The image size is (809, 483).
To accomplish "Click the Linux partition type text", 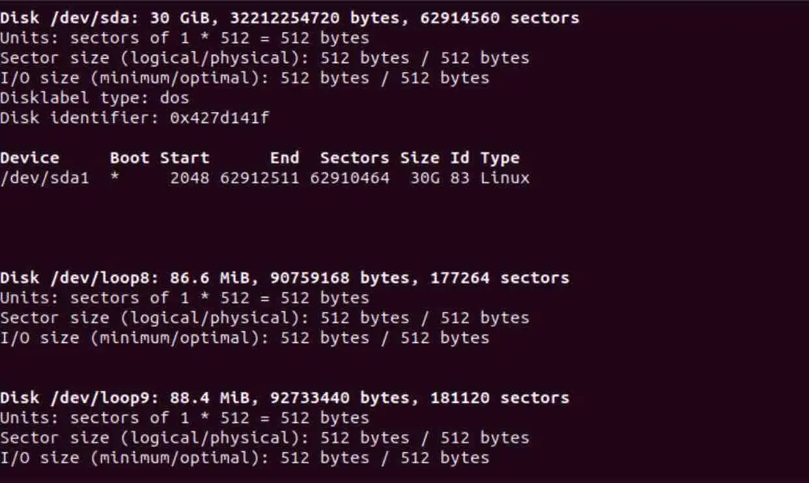I will coord(505,178).
